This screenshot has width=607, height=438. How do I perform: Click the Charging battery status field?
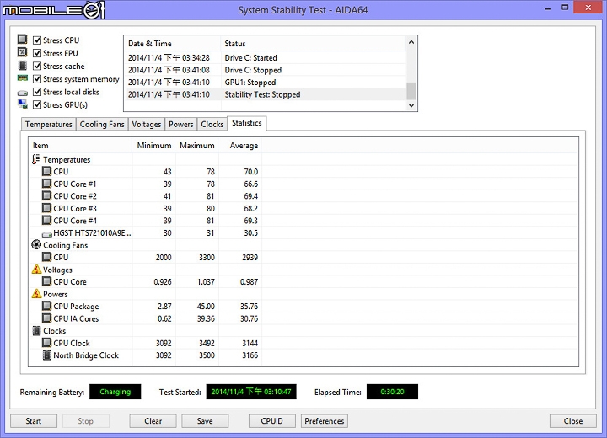[x=115, y=392]
